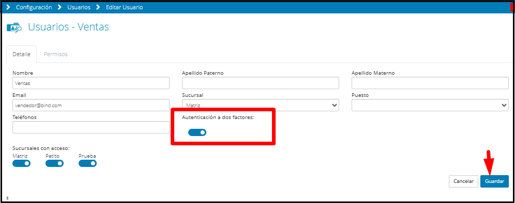
Task: Click the Teléfonos input box
Action: click(x=91, y=127)
